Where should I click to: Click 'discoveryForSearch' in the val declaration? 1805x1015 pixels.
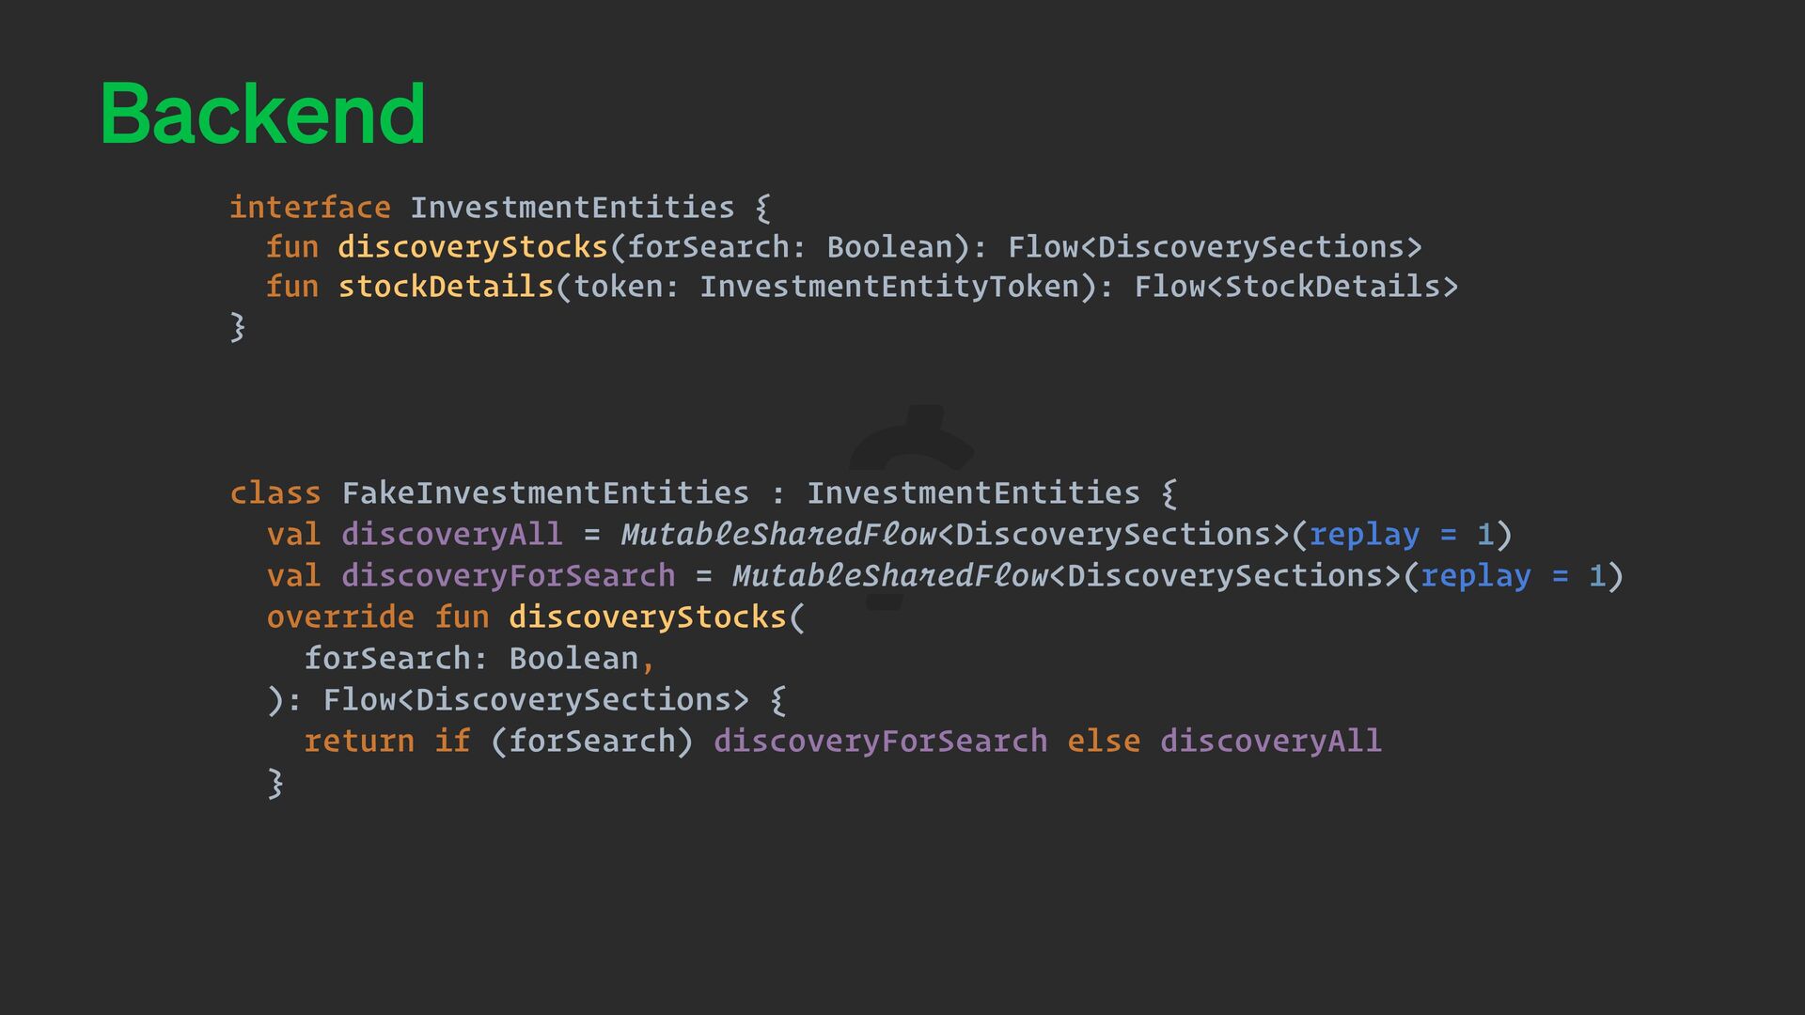pos(508,576)
